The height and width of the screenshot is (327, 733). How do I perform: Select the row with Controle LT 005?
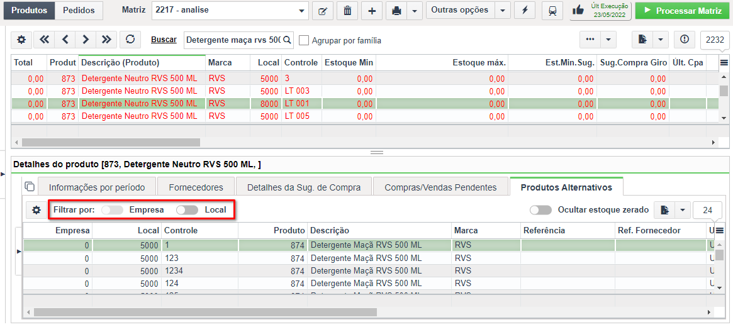pos(365,116)
